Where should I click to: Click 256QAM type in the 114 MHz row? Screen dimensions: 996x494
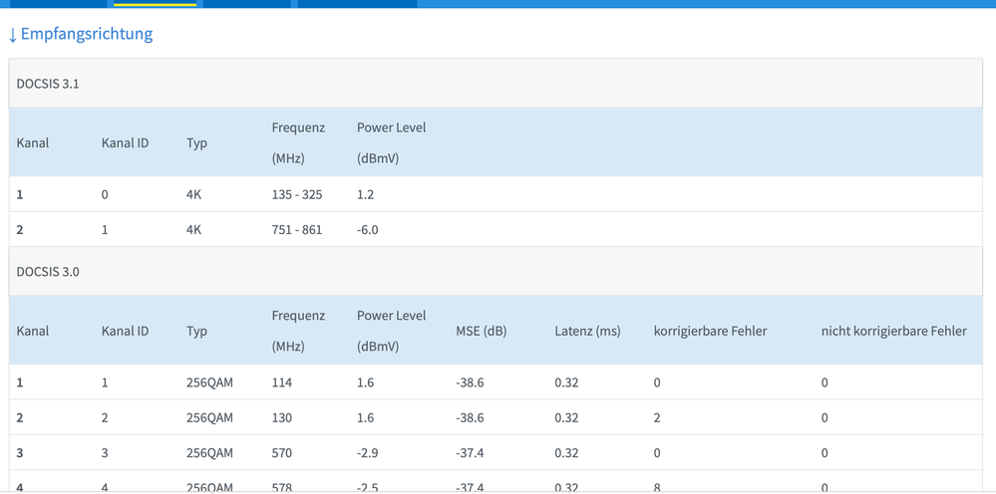point(209,382)
